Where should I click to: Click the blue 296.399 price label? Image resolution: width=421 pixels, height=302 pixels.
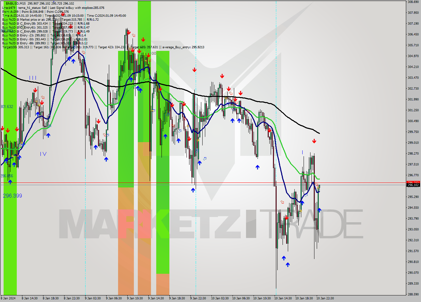(12, 196)
